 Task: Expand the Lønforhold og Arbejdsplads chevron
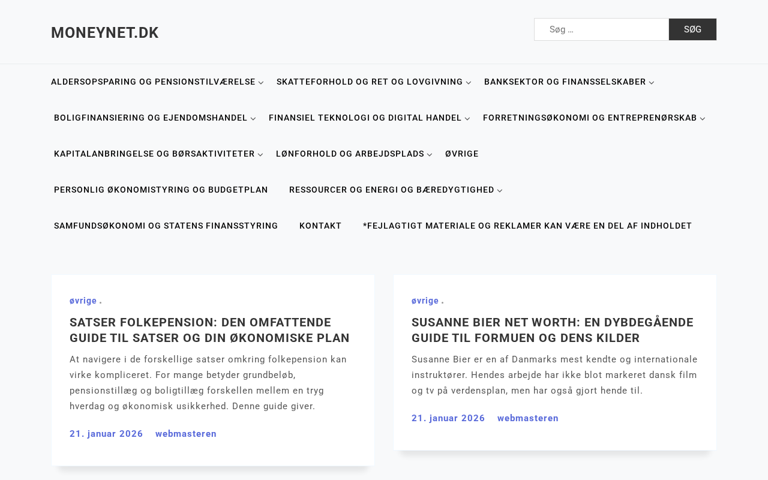pos(430,155)
